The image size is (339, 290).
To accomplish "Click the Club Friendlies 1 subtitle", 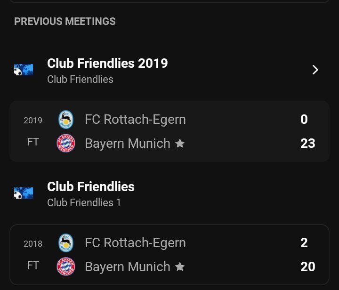I will (84, 203).
